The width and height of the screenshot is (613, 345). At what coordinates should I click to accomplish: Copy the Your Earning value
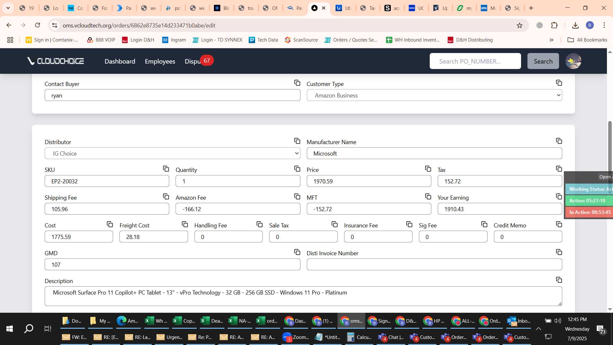pyautogui.click(x=559, y=197)
